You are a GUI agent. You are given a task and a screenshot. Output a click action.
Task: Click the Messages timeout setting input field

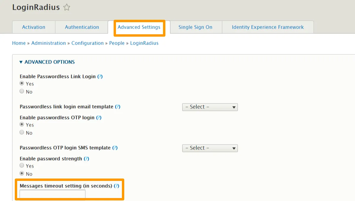pyautogui.click(x=52, y=194)
